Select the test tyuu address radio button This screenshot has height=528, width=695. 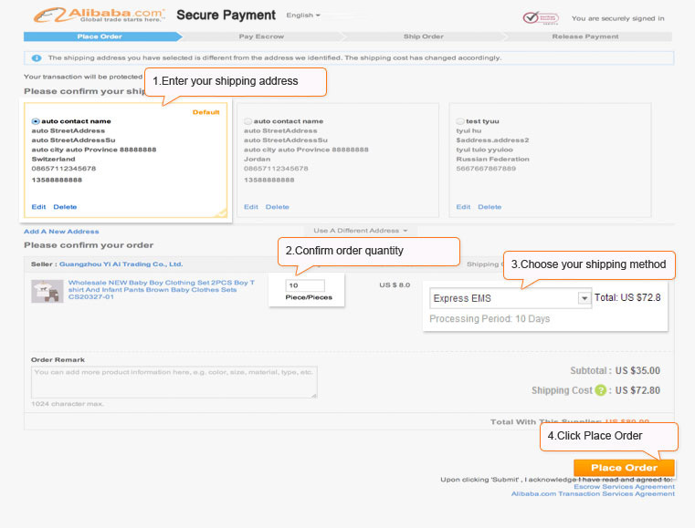460,121
